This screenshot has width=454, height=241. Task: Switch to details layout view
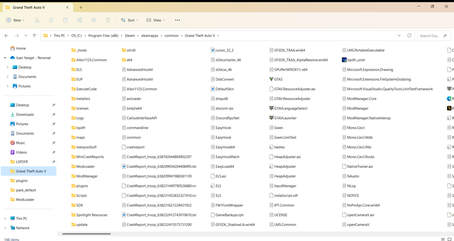443,239
